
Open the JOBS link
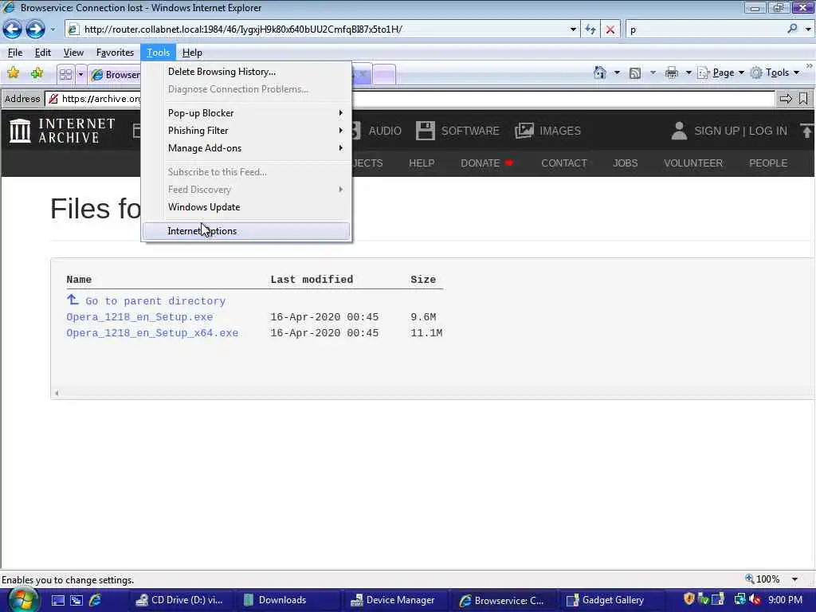click(625, 163)
